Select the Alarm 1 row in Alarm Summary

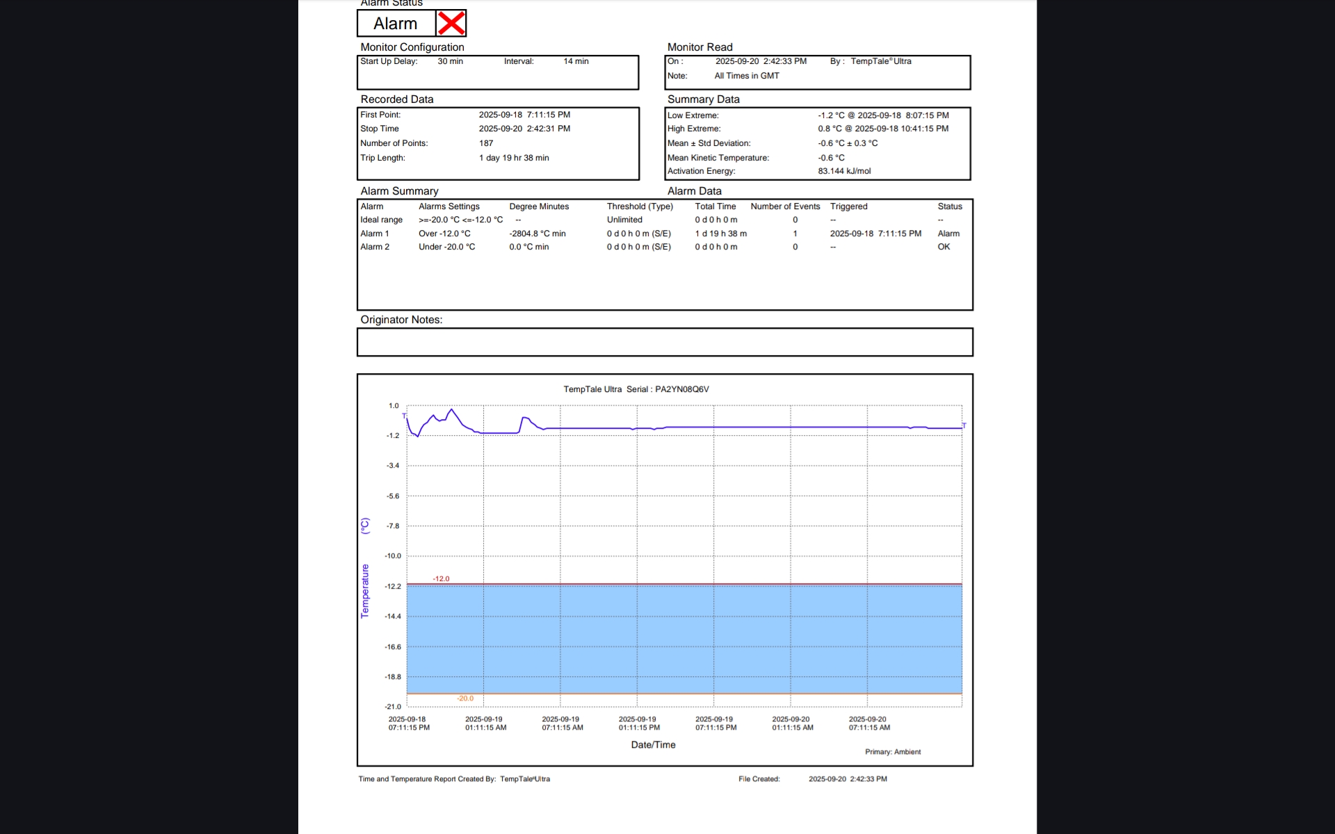click(375, 234)
